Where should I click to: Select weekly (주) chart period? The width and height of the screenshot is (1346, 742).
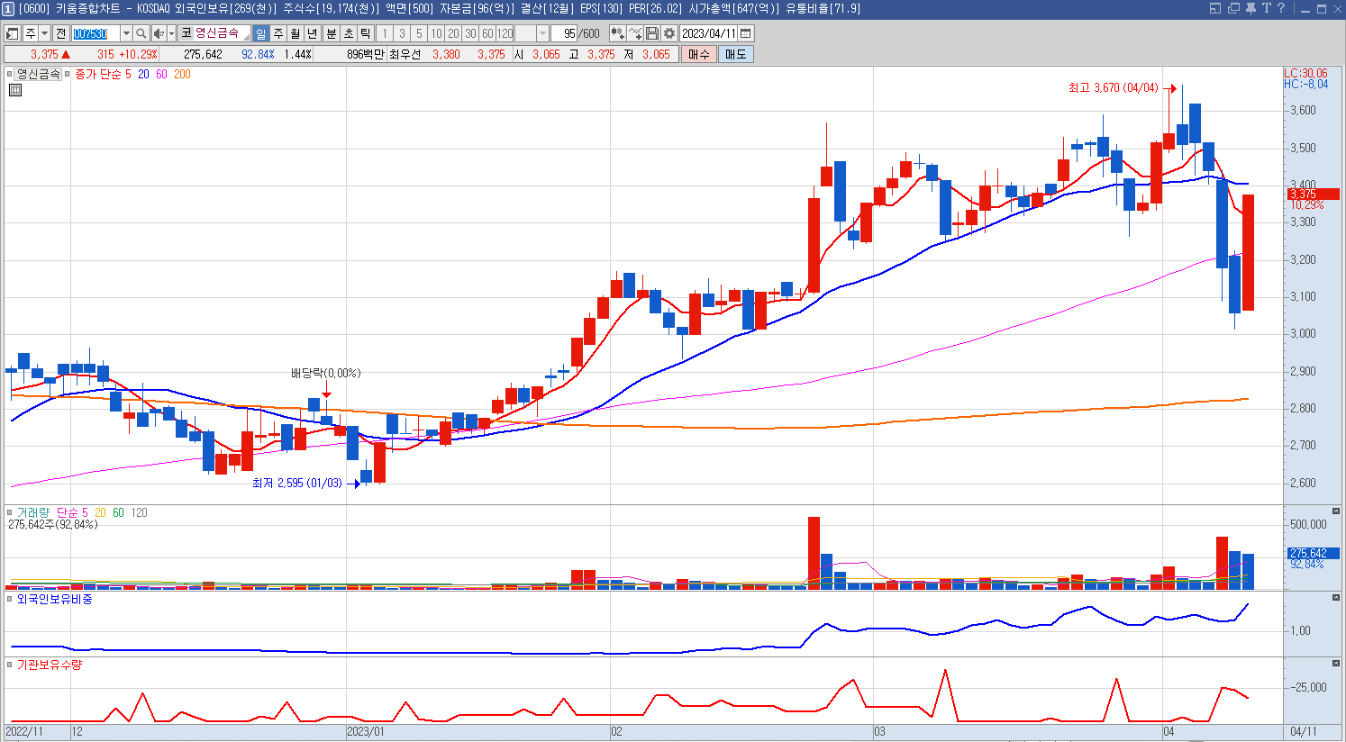pyautogui.click(x=278, y=33)
